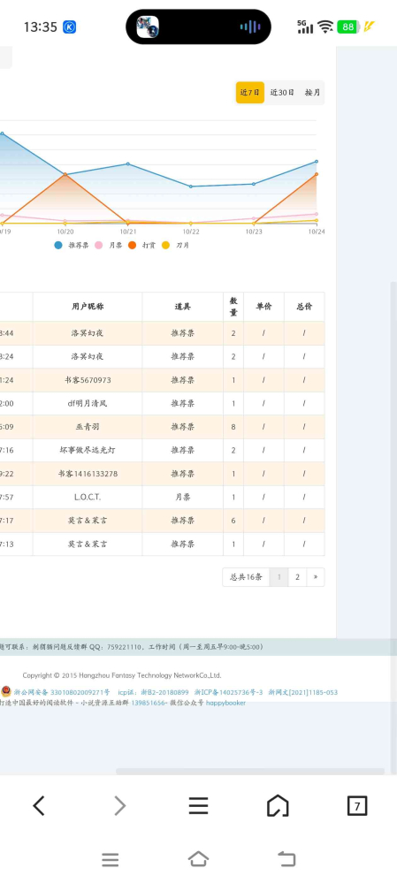Tap the browser forward arrow
Viewport: 397px width, 883px height.
120,806
